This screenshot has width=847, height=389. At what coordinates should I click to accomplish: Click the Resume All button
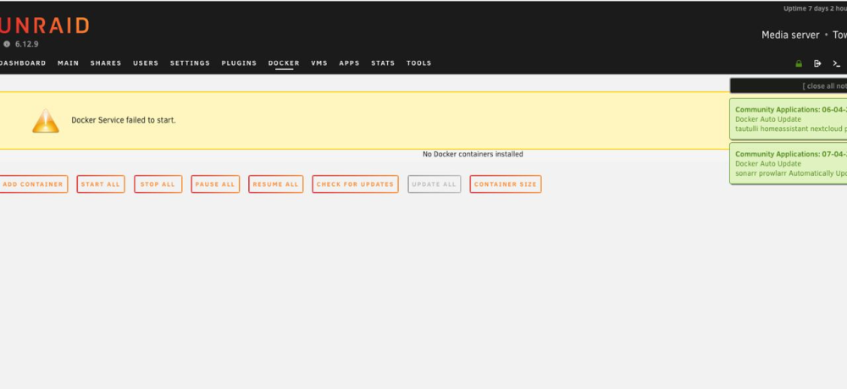pos(275,184)
